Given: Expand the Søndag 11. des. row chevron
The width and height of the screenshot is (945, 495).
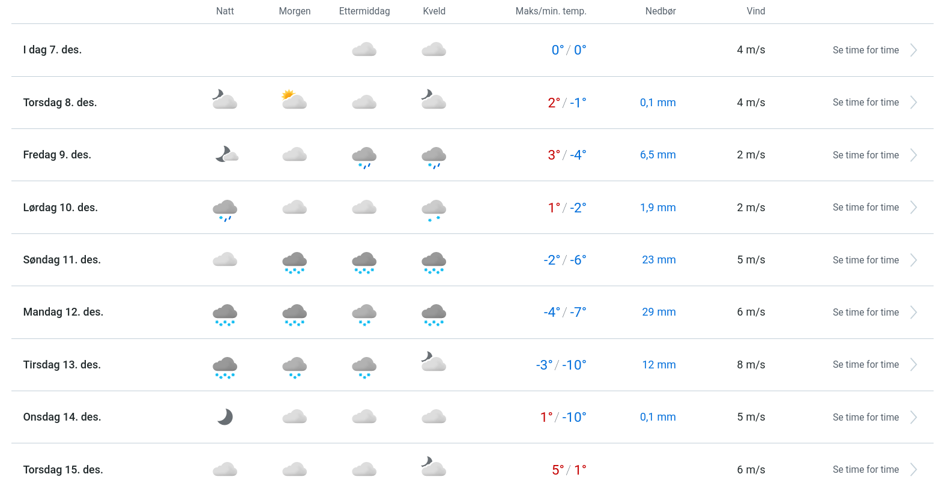Looking at the screenshot, I should point(913,260).
